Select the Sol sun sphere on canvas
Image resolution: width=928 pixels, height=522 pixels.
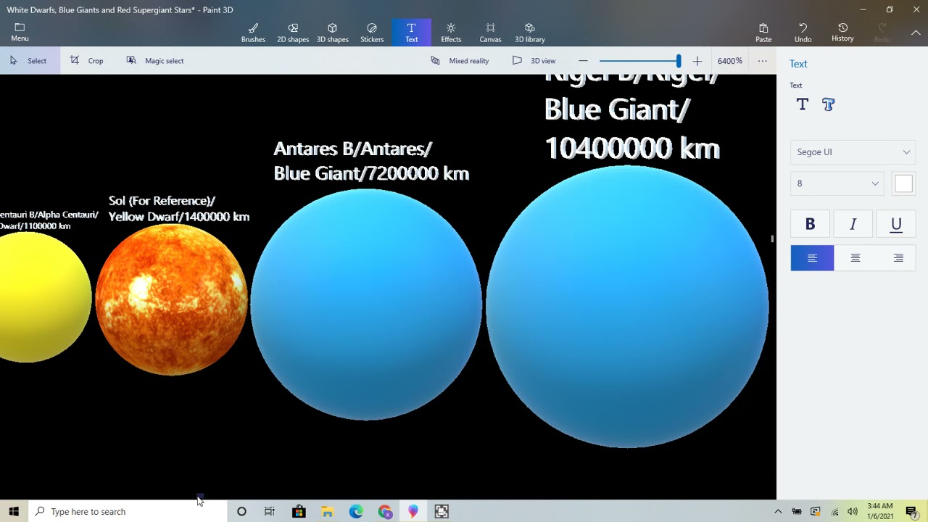pyautogui.click(x=171, y=299)
